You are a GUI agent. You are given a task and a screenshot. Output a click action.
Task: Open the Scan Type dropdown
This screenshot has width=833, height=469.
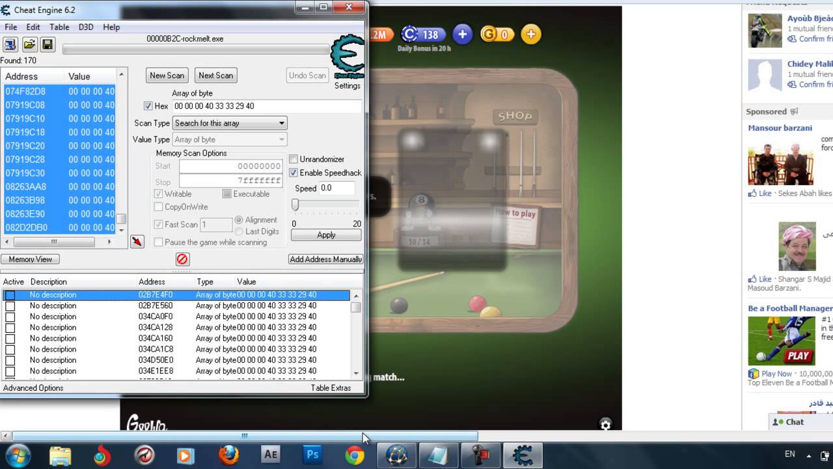pos(229,123)
